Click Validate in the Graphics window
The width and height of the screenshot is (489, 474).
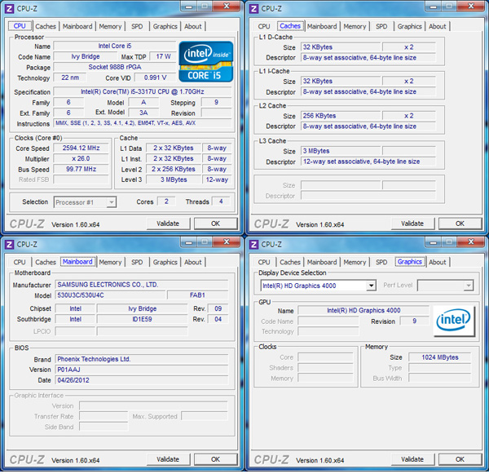click(412, 459)
